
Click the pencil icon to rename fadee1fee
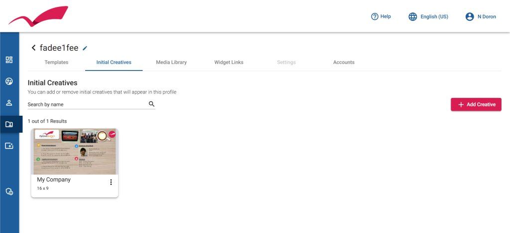85,48
